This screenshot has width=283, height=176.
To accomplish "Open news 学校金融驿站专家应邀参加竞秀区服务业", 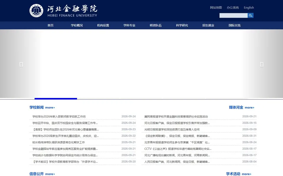I will pyautogui.click(x=65, y=149).
